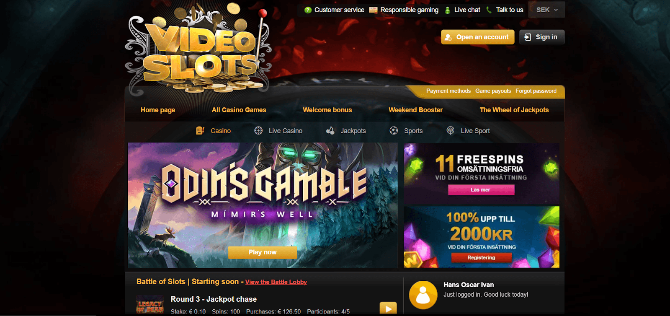The width and height of the screenshot is (670, 316).
Task: Click the Responsible gaming icon
Action: click(373, 10)
